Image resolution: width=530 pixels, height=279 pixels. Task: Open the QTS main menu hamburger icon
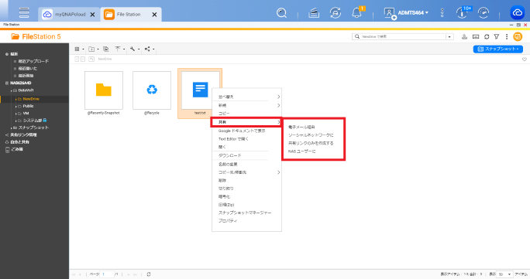pyautogui.click(x=24, y=13)
